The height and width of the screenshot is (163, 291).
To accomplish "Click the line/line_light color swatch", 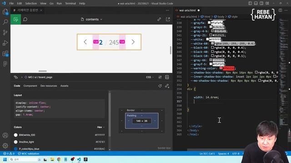I will pos(15,142).
